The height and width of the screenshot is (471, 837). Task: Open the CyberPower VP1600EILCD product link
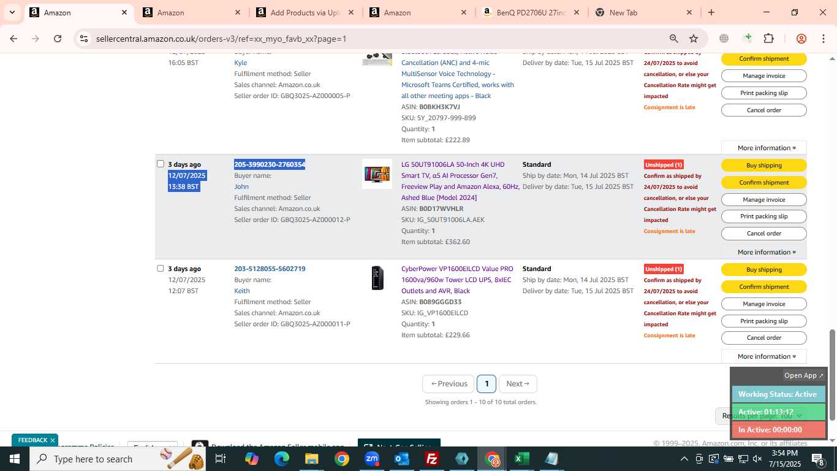pyautogui.click(x=457, y=280)
